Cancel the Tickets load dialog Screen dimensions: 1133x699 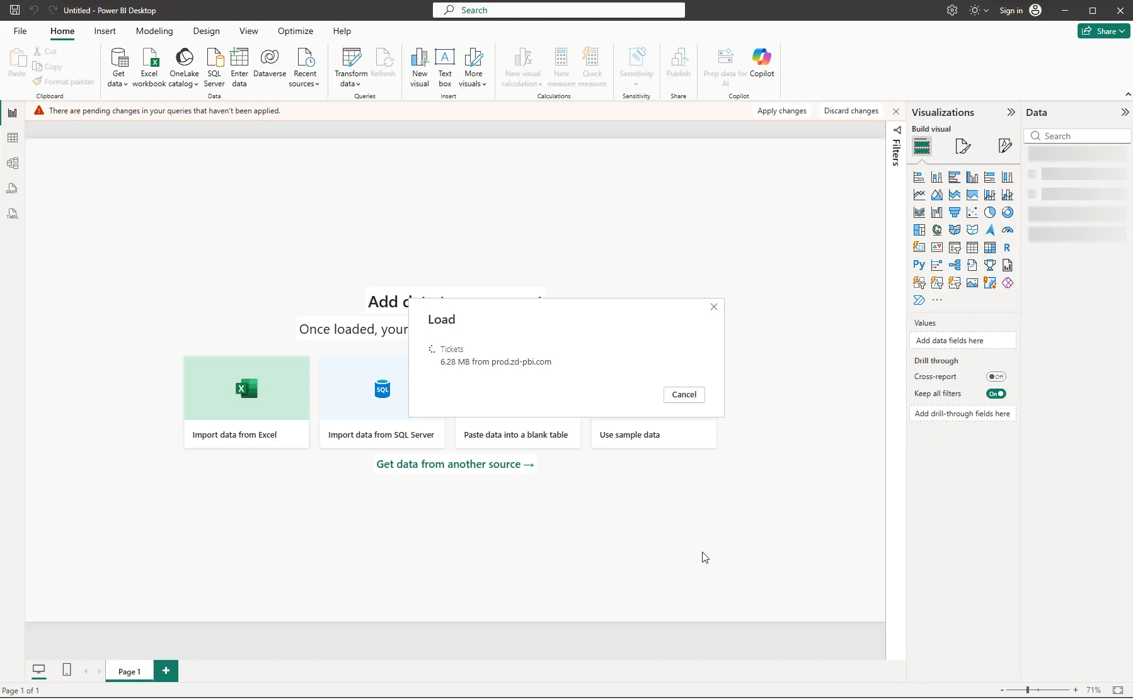(x=684, y=394)
